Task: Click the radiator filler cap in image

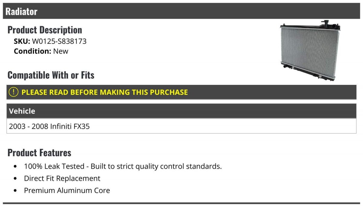Action: coord(326,23)
